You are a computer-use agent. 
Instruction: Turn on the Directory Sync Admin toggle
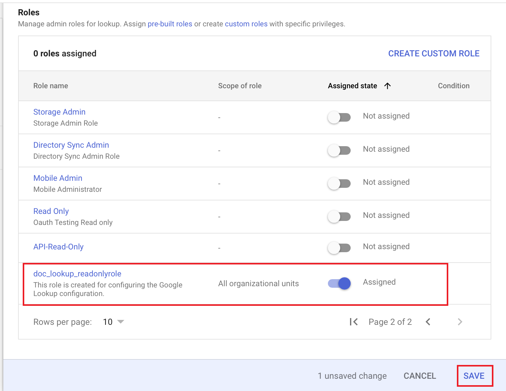point(339,150)
